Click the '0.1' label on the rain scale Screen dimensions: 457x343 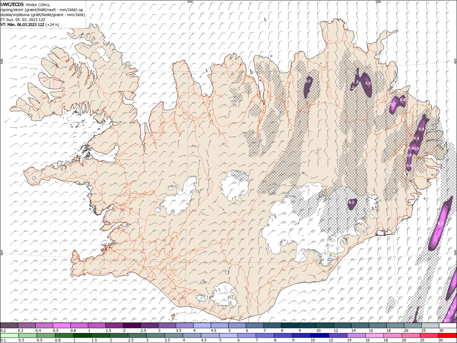pos(3,340)
